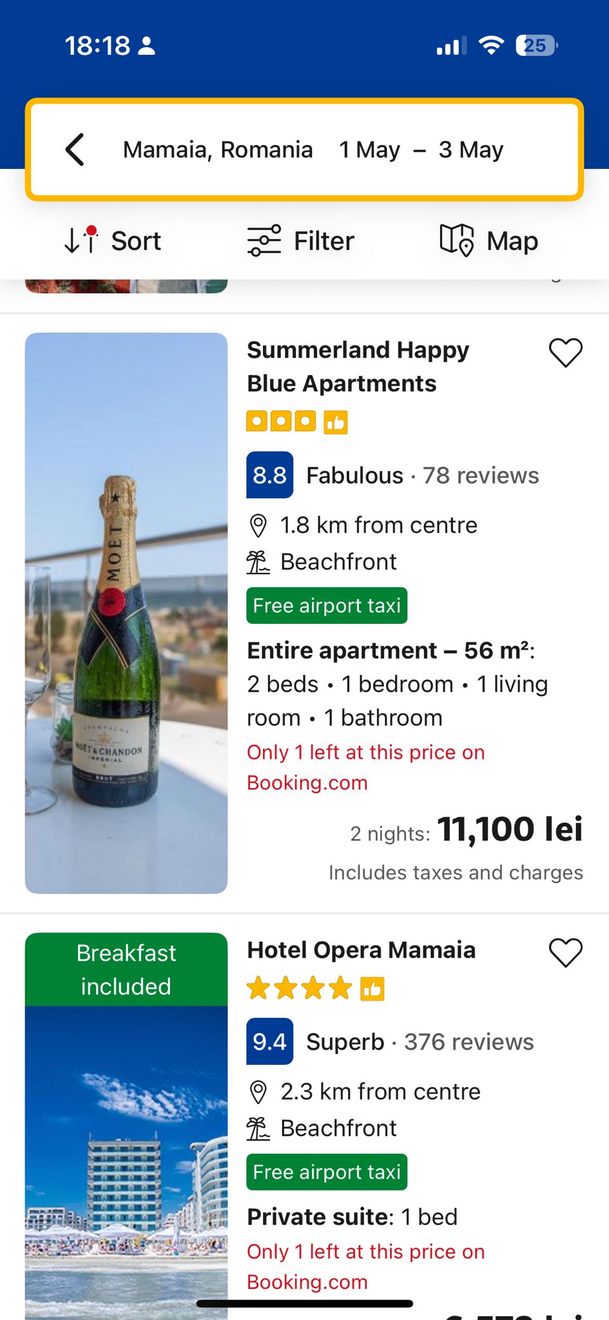609x1320 pixels.
Task: View the Moët champagne bottle photo
Action: (x=126, y=612)
